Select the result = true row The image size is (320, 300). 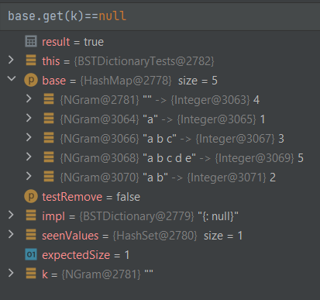pyautogui.click(x=160, y=42)
